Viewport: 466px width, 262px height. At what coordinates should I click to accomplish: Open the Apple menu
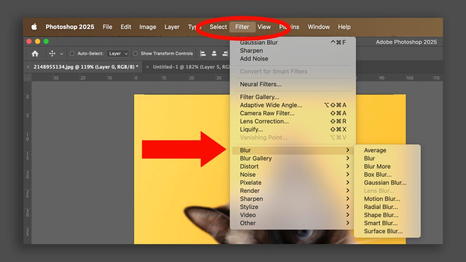(x=34, y=27)
